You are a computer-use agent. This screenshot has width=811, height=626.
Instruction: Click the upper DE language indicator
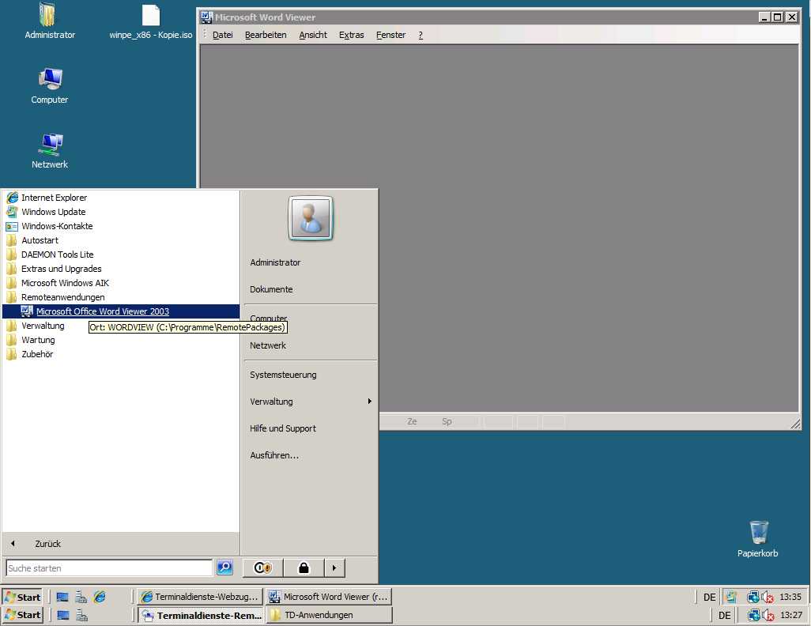click(x=709, y=597)
